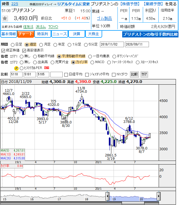
Task: Click the left range slider handle arrow
Action: (x=107, y=196)
